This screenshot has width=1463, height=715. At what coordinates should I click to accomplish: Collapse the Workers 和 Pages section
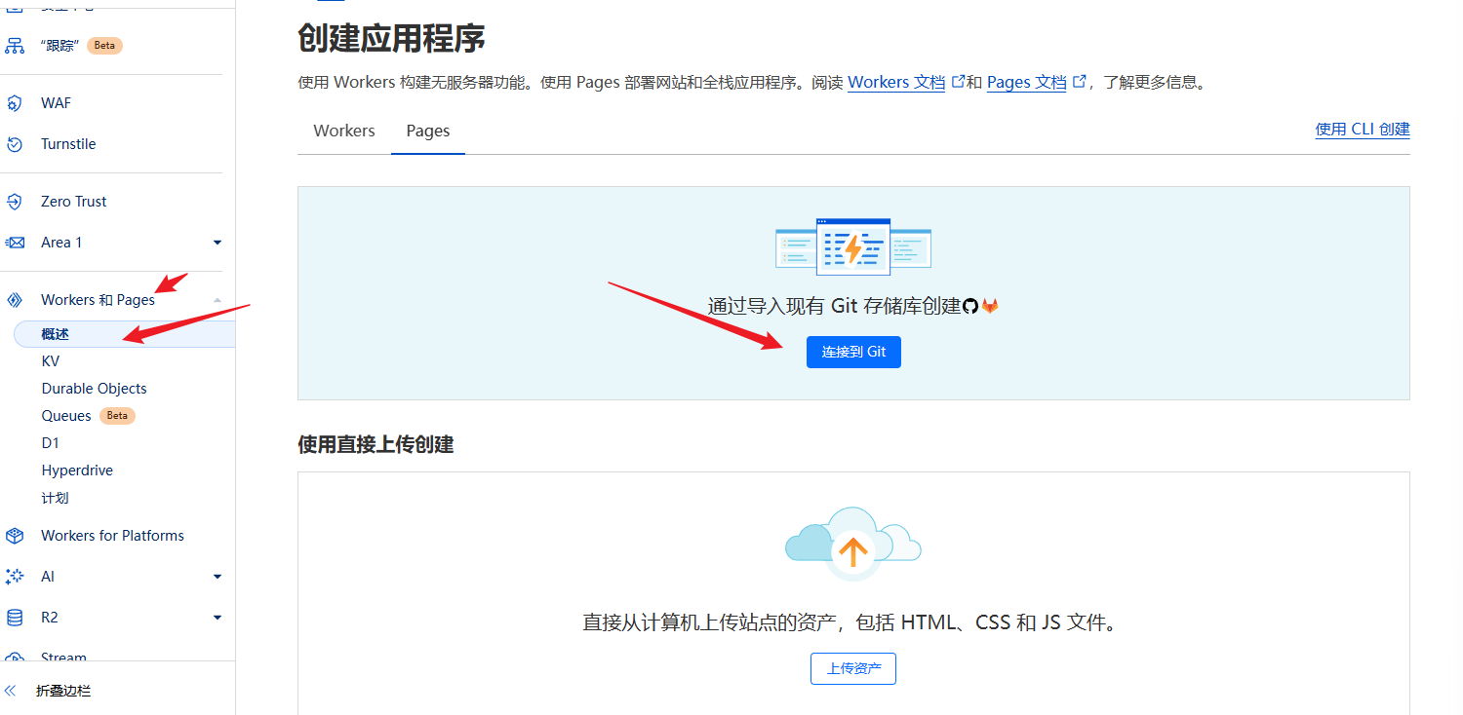(x=217, y=300)
